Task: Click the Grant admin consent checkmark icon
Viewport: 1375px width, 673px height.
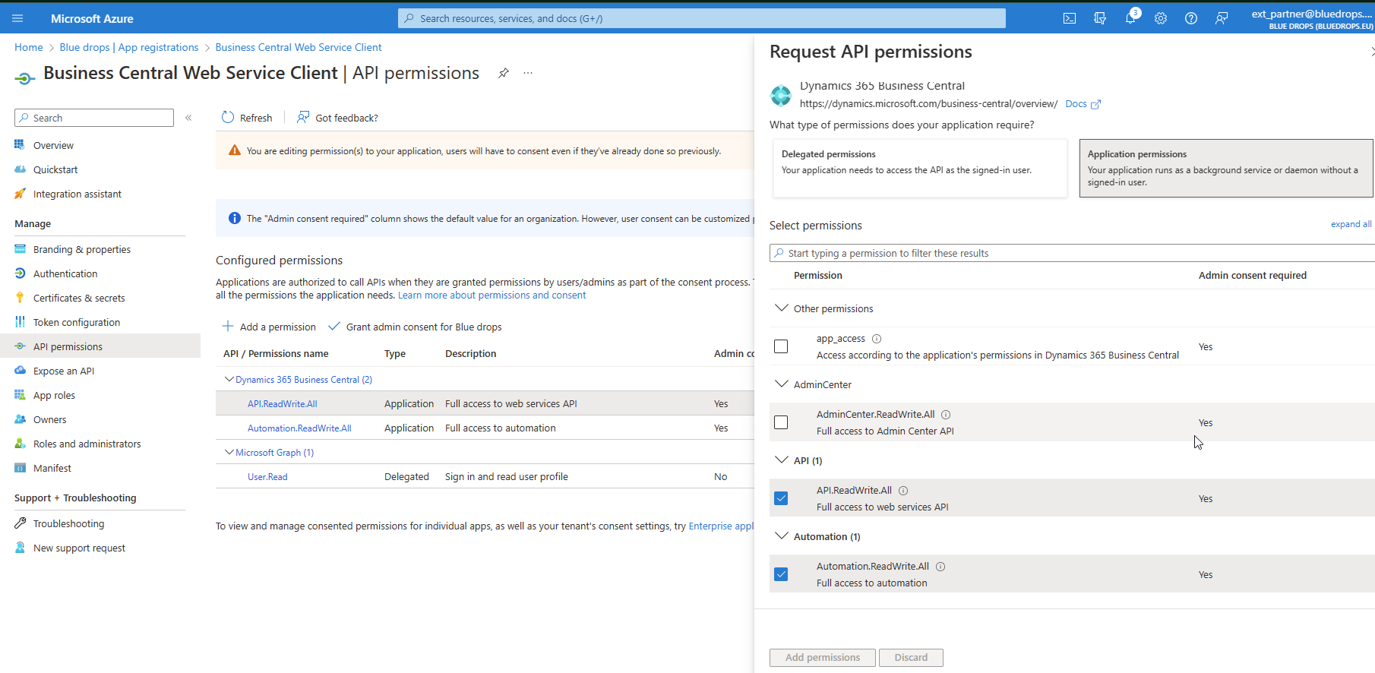Action: tap(333, 326)
